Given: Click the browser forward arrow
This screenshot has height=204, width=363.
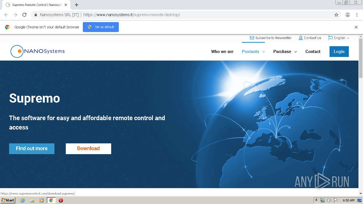Looking at the screenshot, I should [15, 15].
